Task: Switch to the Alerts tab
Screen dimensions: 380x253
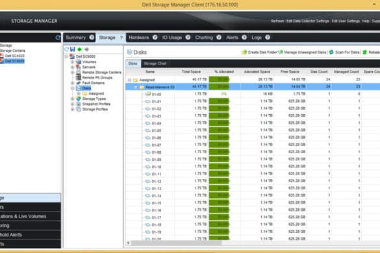Action: [232, 38]
